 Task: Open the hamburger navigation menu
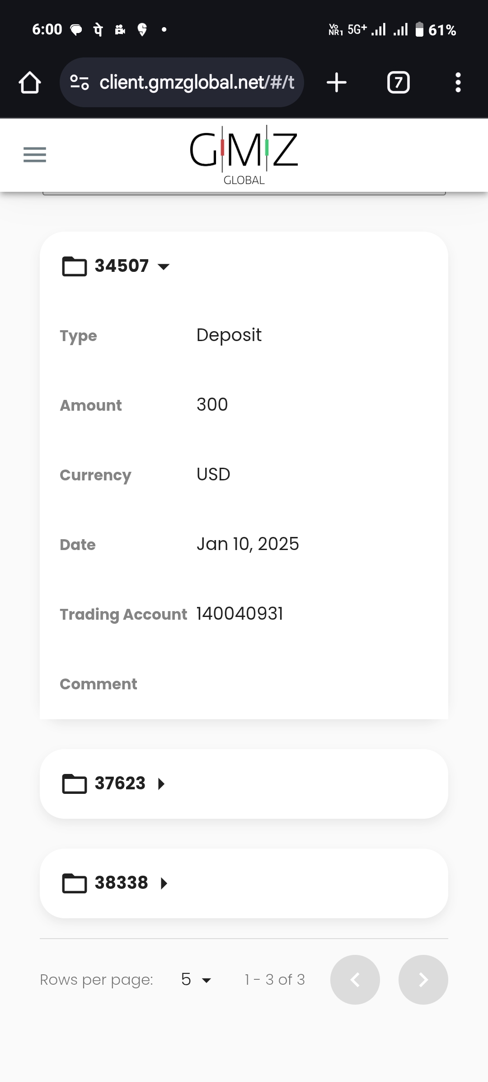35,155
